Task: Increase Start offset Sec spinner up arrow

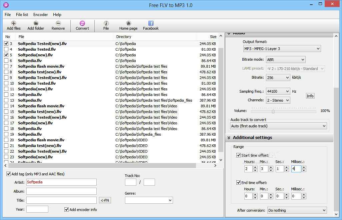Action: point(287,167)
